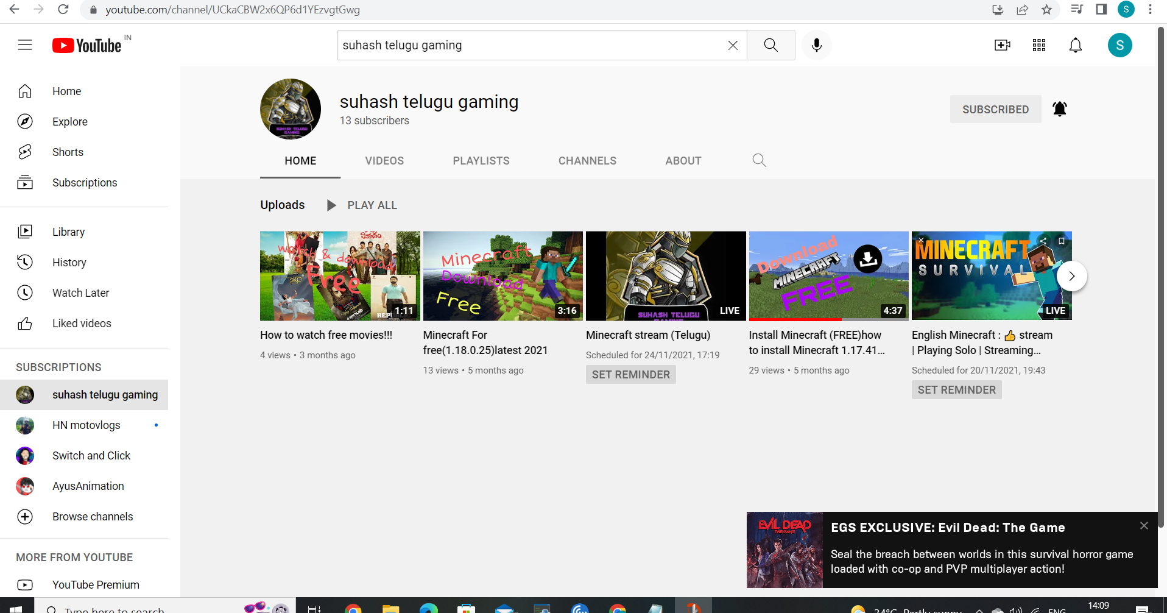Open browser side panel
1167x613 pixels.
pos(1101,10)
